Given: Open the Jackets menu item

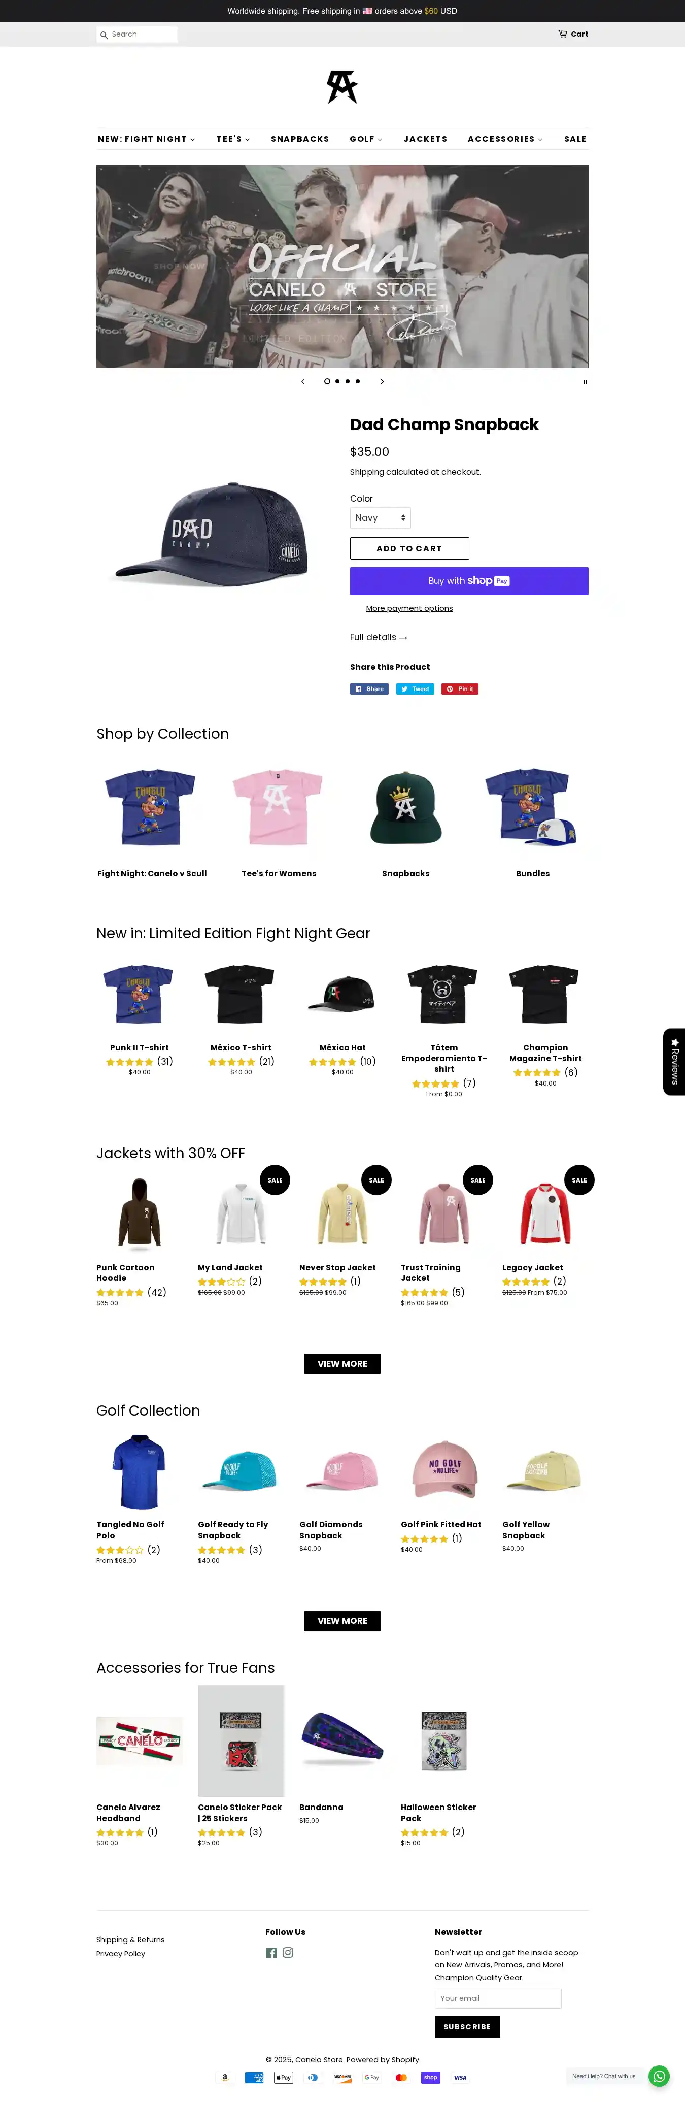Looking at the screenshot, I should pos(426,139).
